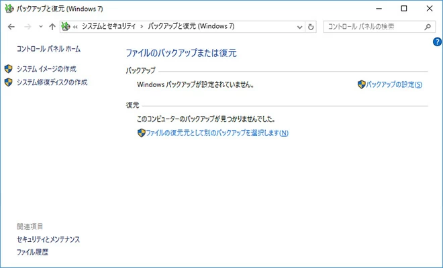Go back with the back arrow
The image size is (443, 268).
11,27
